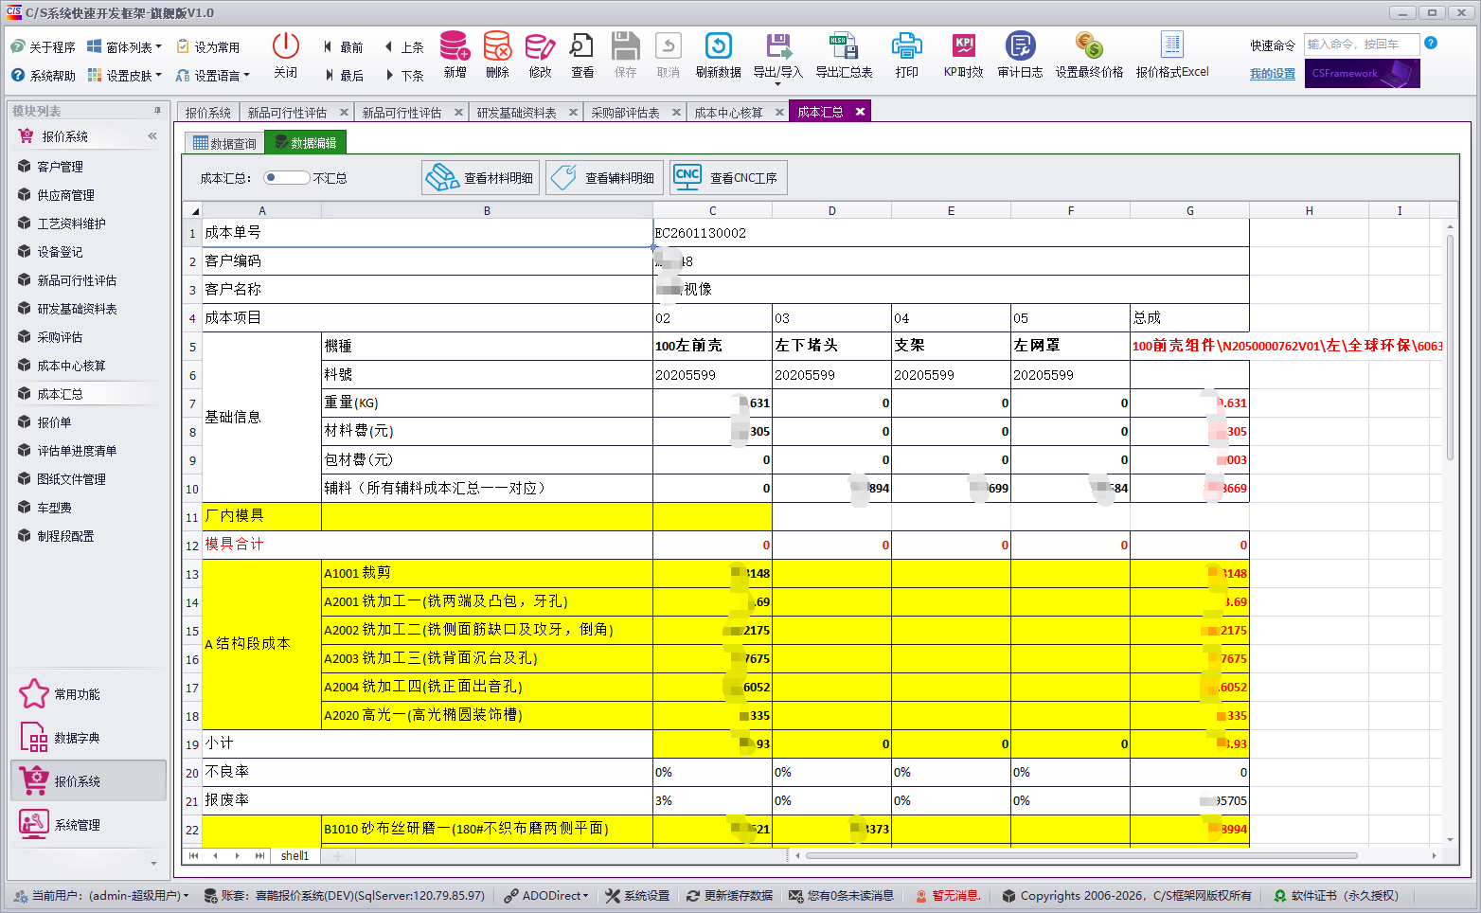1481x913 pixels.
Task: Open the ADODirect dropdown in status bar
Action: click(x=546, y=895)
